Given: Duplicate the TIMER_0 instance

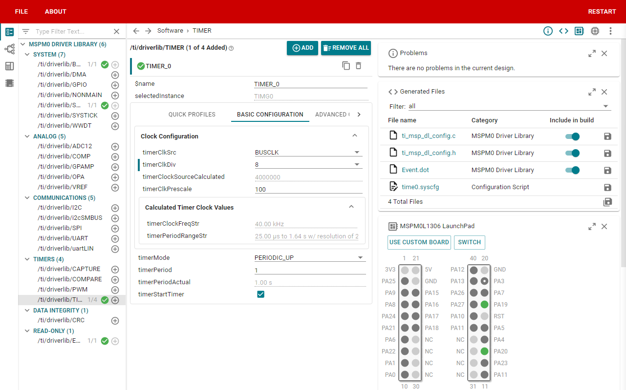Looking at the screenshot, I should click(346, 66).
